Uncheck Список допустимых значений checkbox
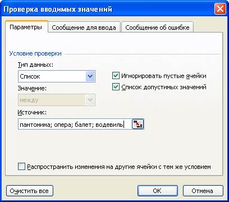Viewport: 229px width, 202px height. pyautogui.click(x=116, y=87)
